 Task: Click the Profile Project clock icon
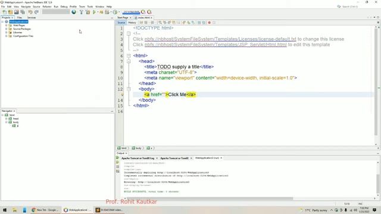tap(115, 12)
